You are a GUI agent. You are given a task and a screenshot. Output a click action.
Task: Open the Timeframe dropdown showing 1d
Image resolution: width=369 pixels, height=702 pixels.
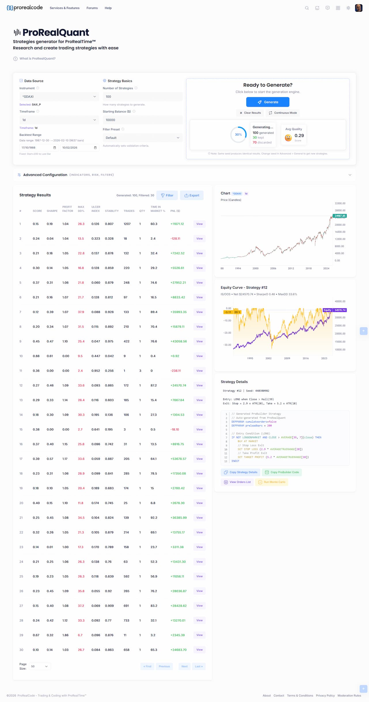pyautogui.click(x=59, y=120)
